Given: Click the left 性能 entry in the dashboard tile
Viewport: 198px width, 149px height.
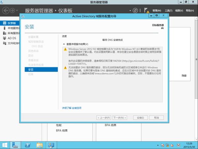Looking at the screenshot, I should (59, 125).
